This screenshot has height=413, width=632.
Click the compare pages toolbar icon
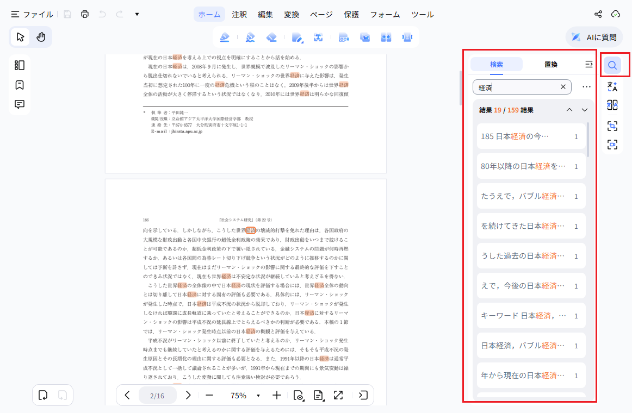coord(386,37)
